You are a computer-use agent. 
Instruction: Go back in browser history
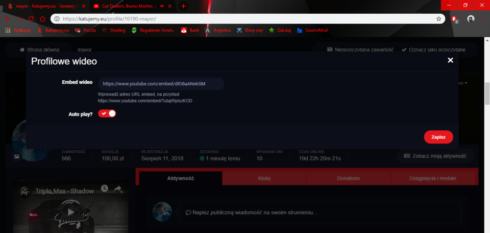pos(7,19)
